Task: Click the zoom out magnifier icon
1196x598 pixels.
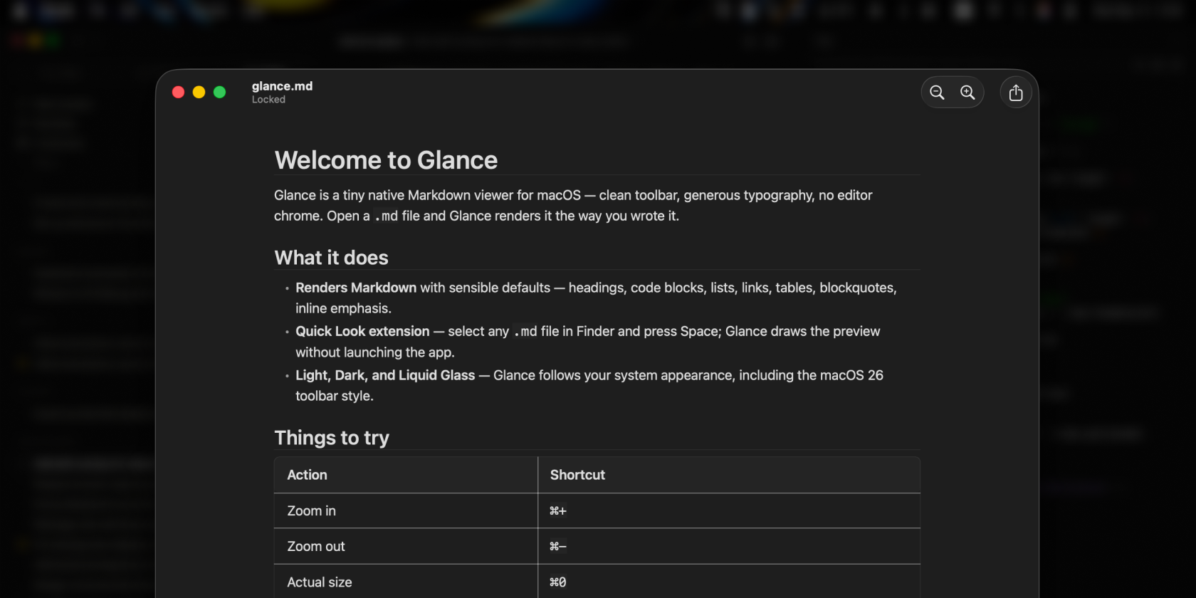Action: 937,93
